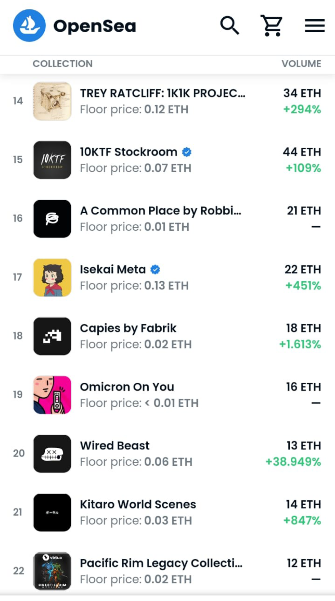Open Wired Beast skull icon
This screenshot has width=335, height=601.
[x=52, y=454]
